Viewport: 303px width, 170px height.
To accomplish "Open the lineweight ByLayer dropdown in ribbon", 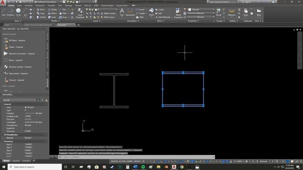I will tap(201, 13).
